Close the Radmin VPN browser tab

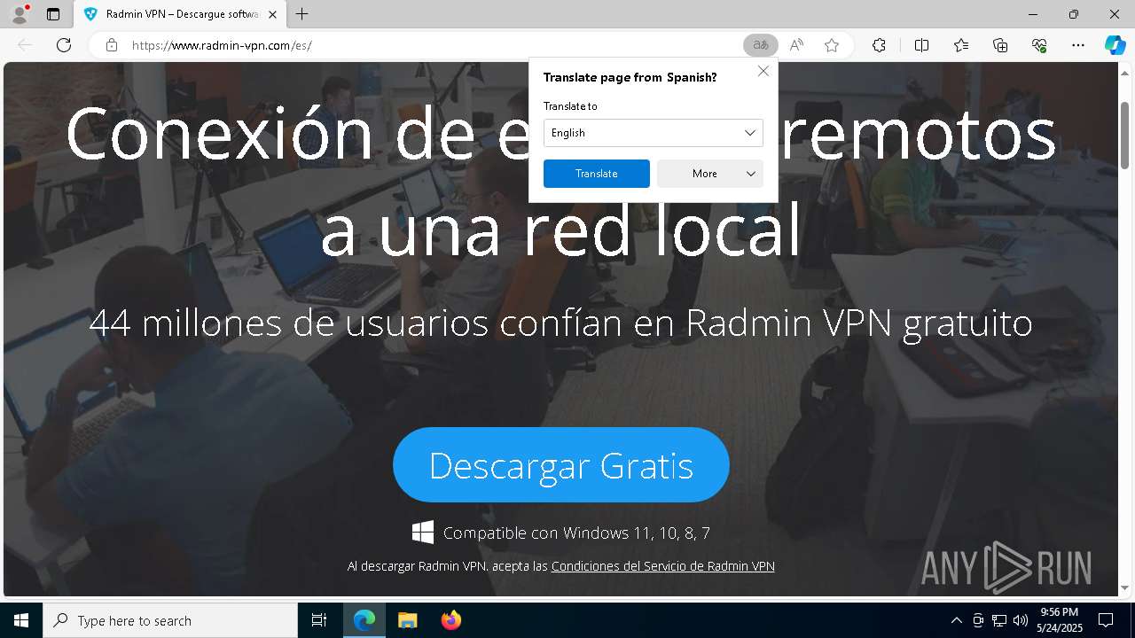click(x=273, y=14)
